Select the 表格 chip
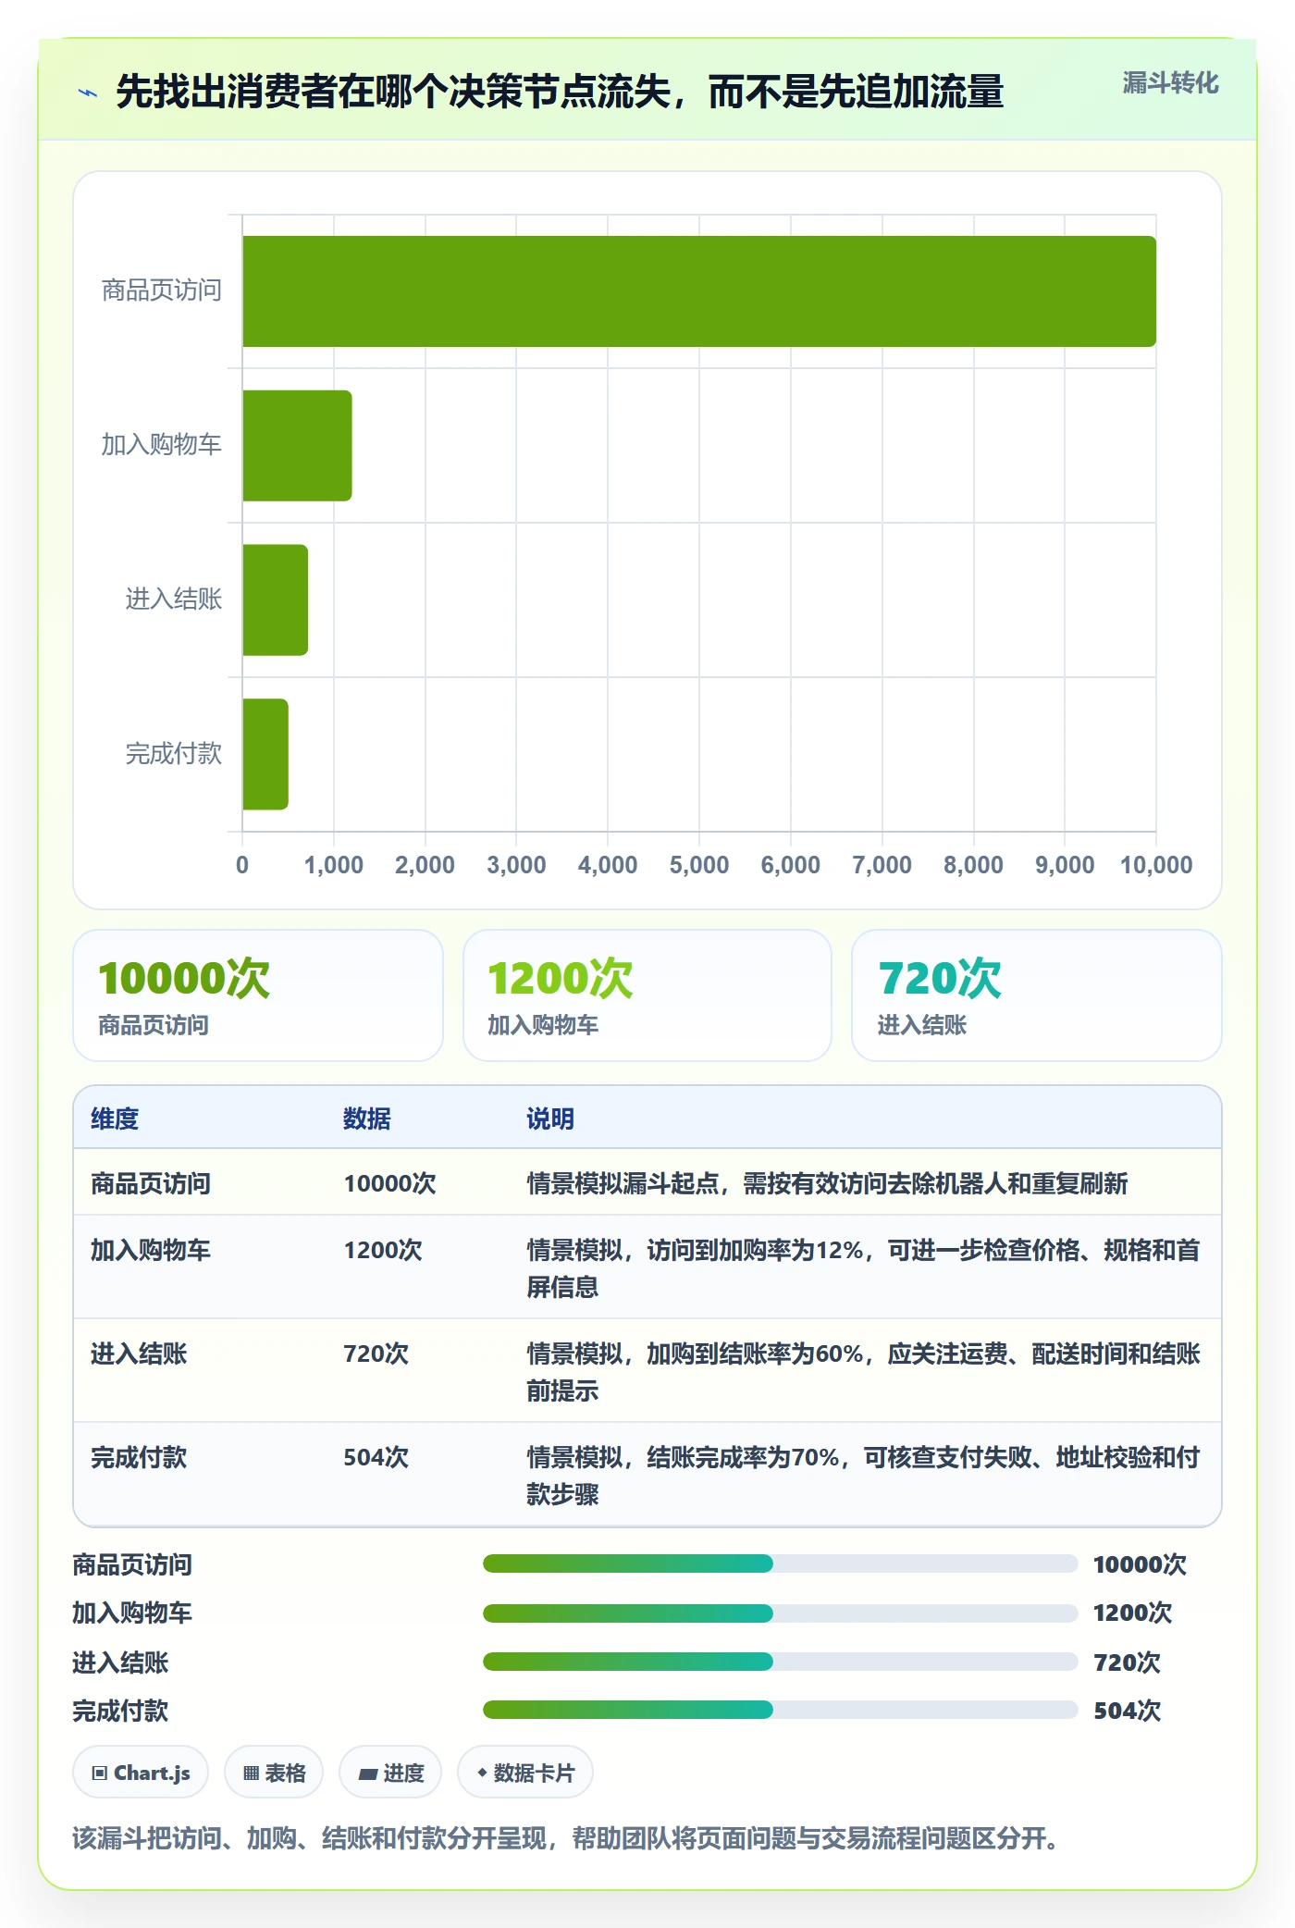Image resolution: width=1295 pixels, height=1928 pixels. point(274,1773)
